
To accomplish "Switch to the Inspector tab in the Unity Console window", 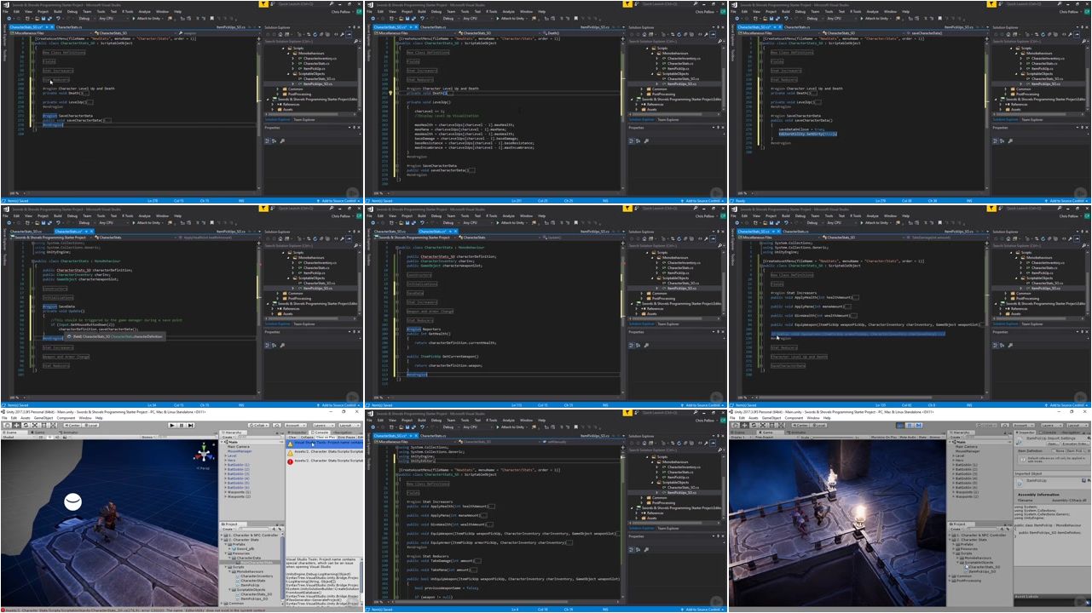I will click(x=298, y=433).
